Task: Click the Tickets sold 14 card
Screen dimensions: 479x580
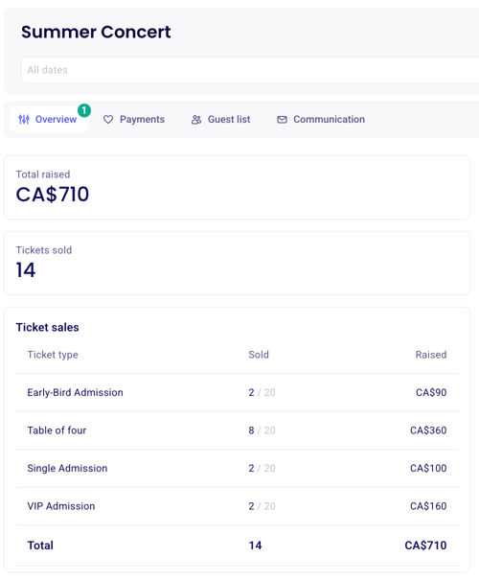Action: coord(237,263)
